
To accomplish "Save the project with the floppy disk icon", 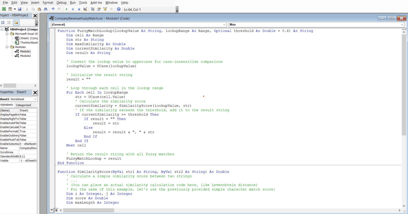I will pyautogui.click(x=20, y=9).
